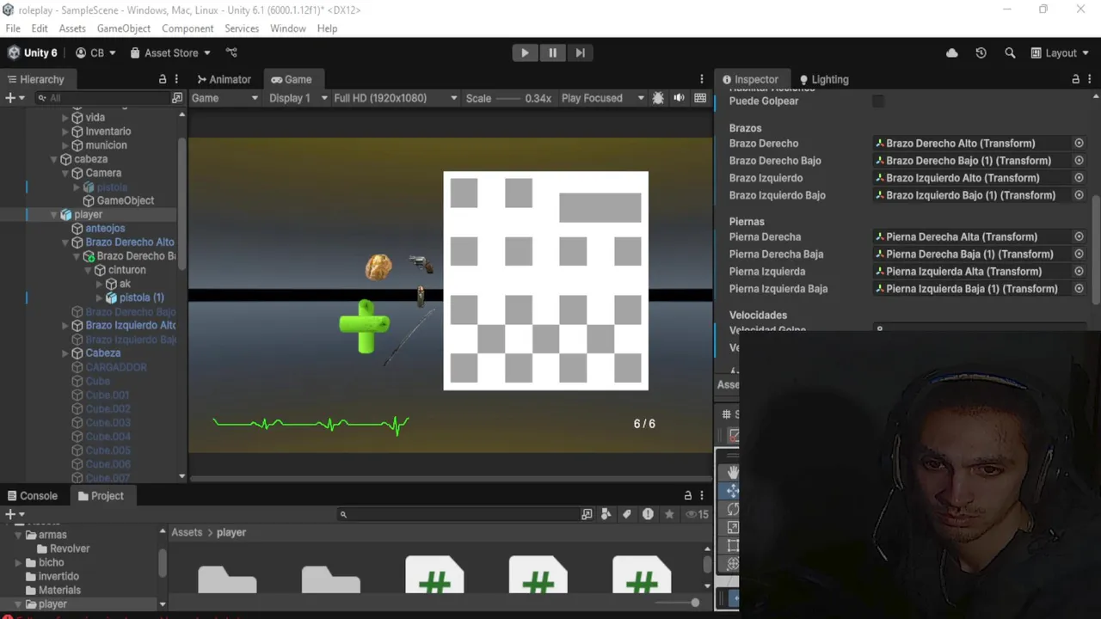Click the scene search picker in Hierarchy search

click(177, 98)
